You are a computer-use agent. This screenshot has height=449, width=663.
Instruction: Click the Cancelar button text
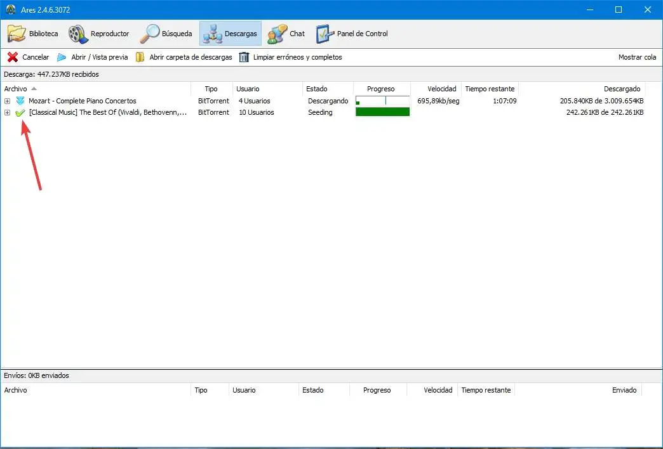(x=36, y=57)
